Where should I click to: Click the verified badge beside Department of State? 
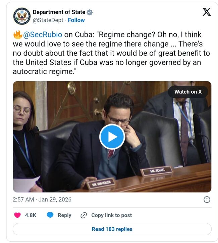coord(90,12)
